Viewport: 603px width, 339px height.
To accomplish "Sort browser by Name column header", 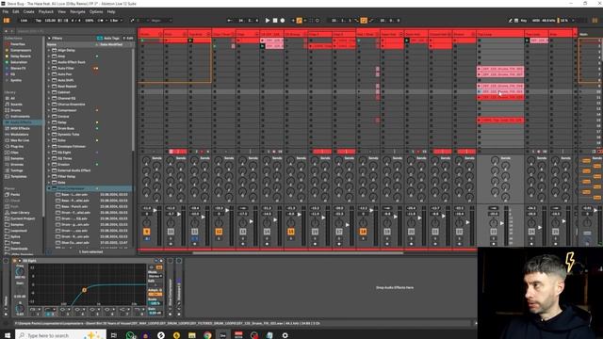I will click(52, 44).
